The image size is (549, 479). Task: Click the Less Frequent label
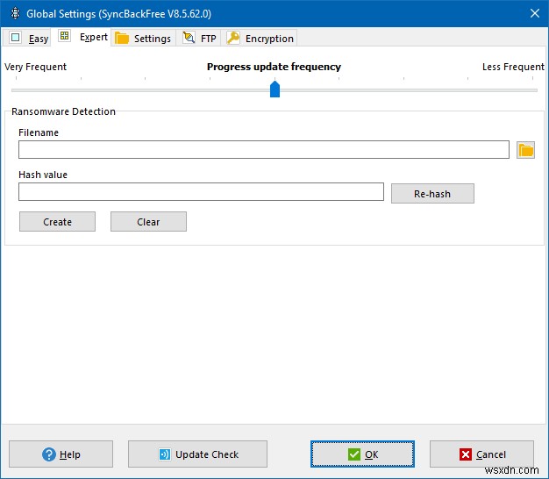click(x=513, y=67)
